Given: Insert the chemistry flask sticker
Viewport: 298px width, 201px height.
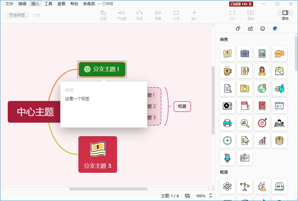Looking at the screenshot, I should click(262, 186).
